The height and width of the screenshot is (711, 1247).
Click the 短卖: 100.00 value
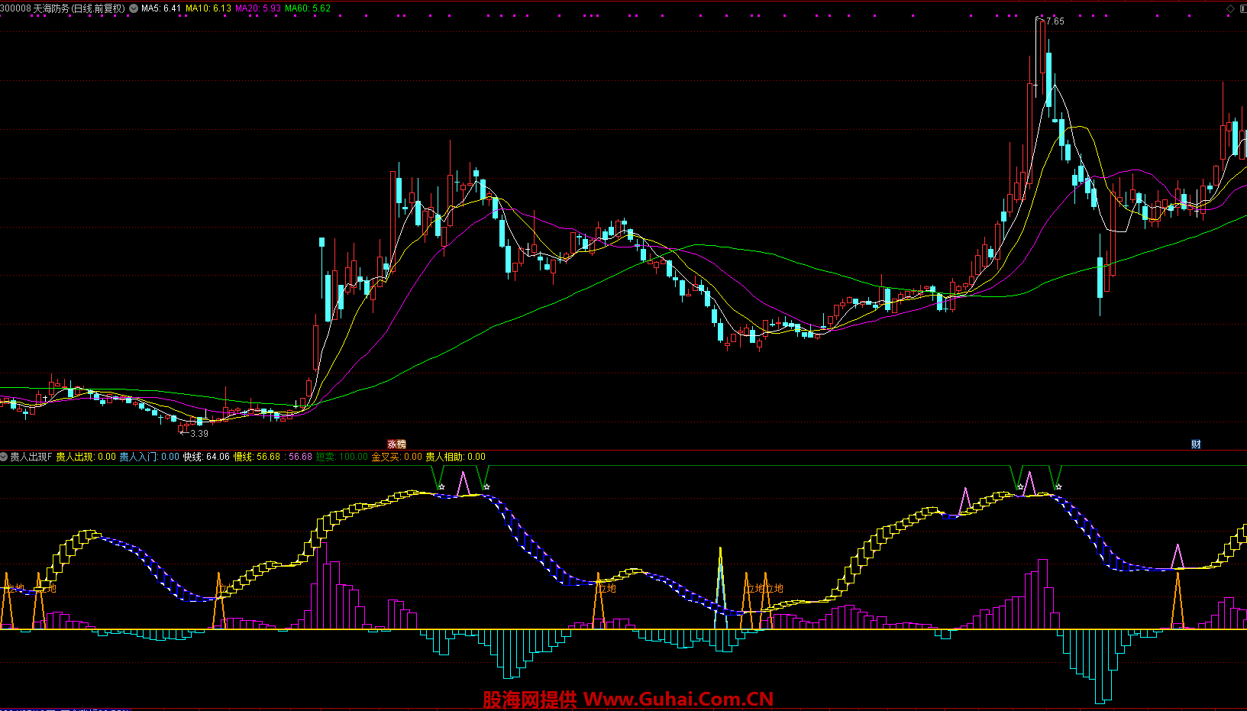(x=342, y=457)
